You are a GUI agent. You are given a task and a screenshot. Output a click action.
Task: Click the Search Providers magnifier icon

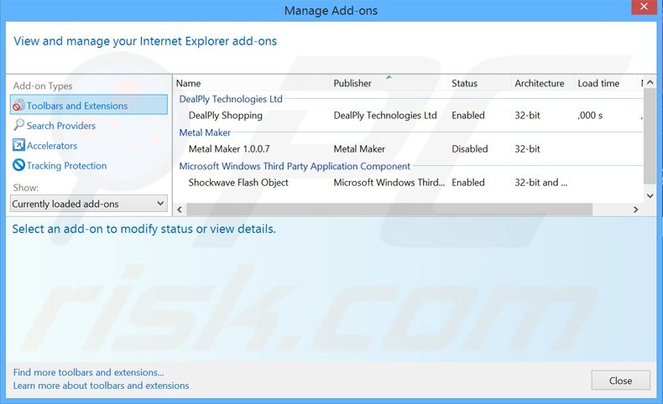click(x=18, y=125)
